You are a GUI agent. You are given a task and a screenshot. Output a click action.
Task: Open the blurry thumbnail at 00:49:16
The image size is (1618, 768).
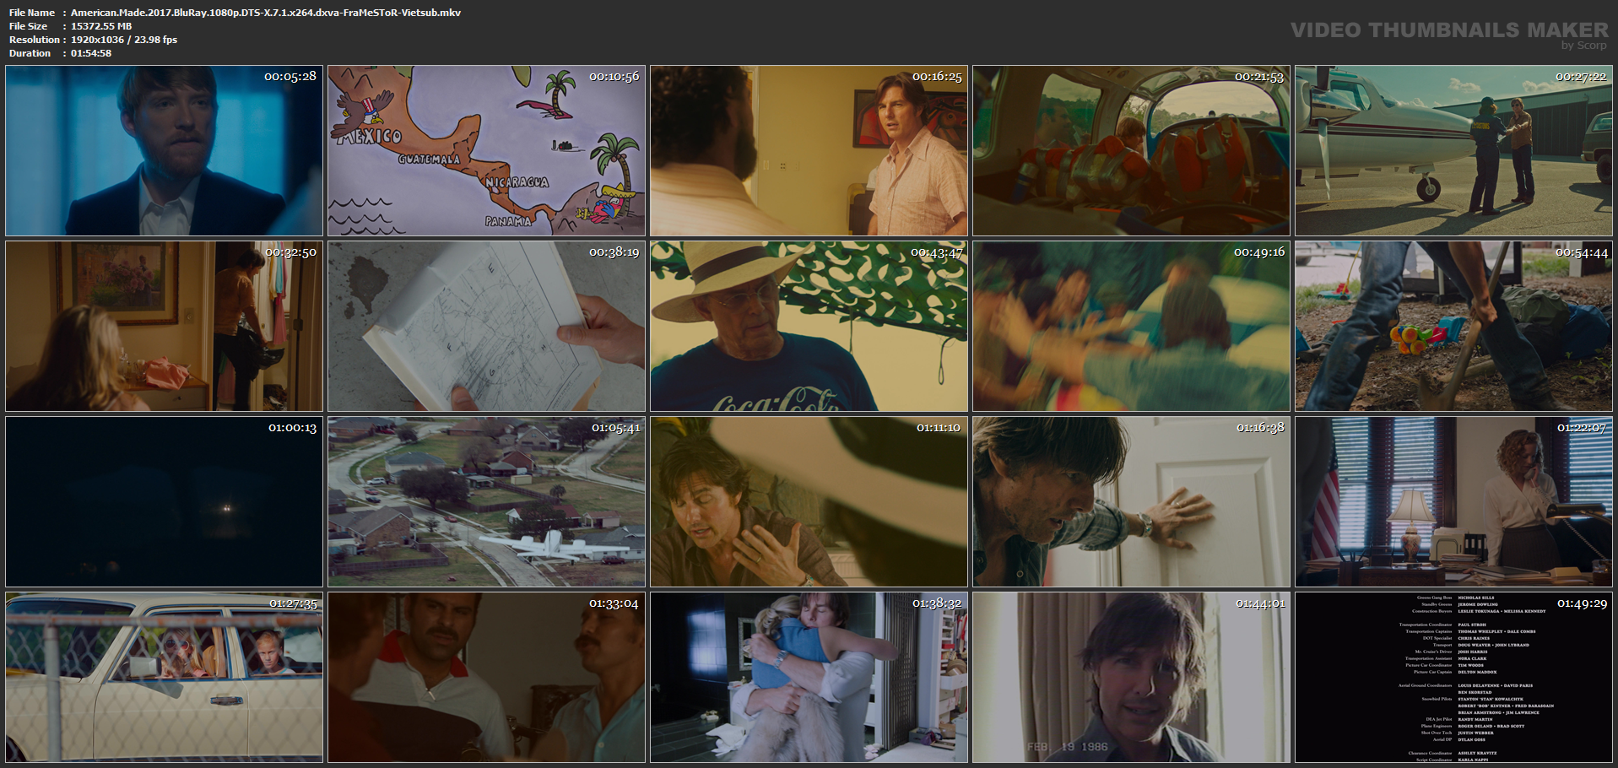point(1131,327)
